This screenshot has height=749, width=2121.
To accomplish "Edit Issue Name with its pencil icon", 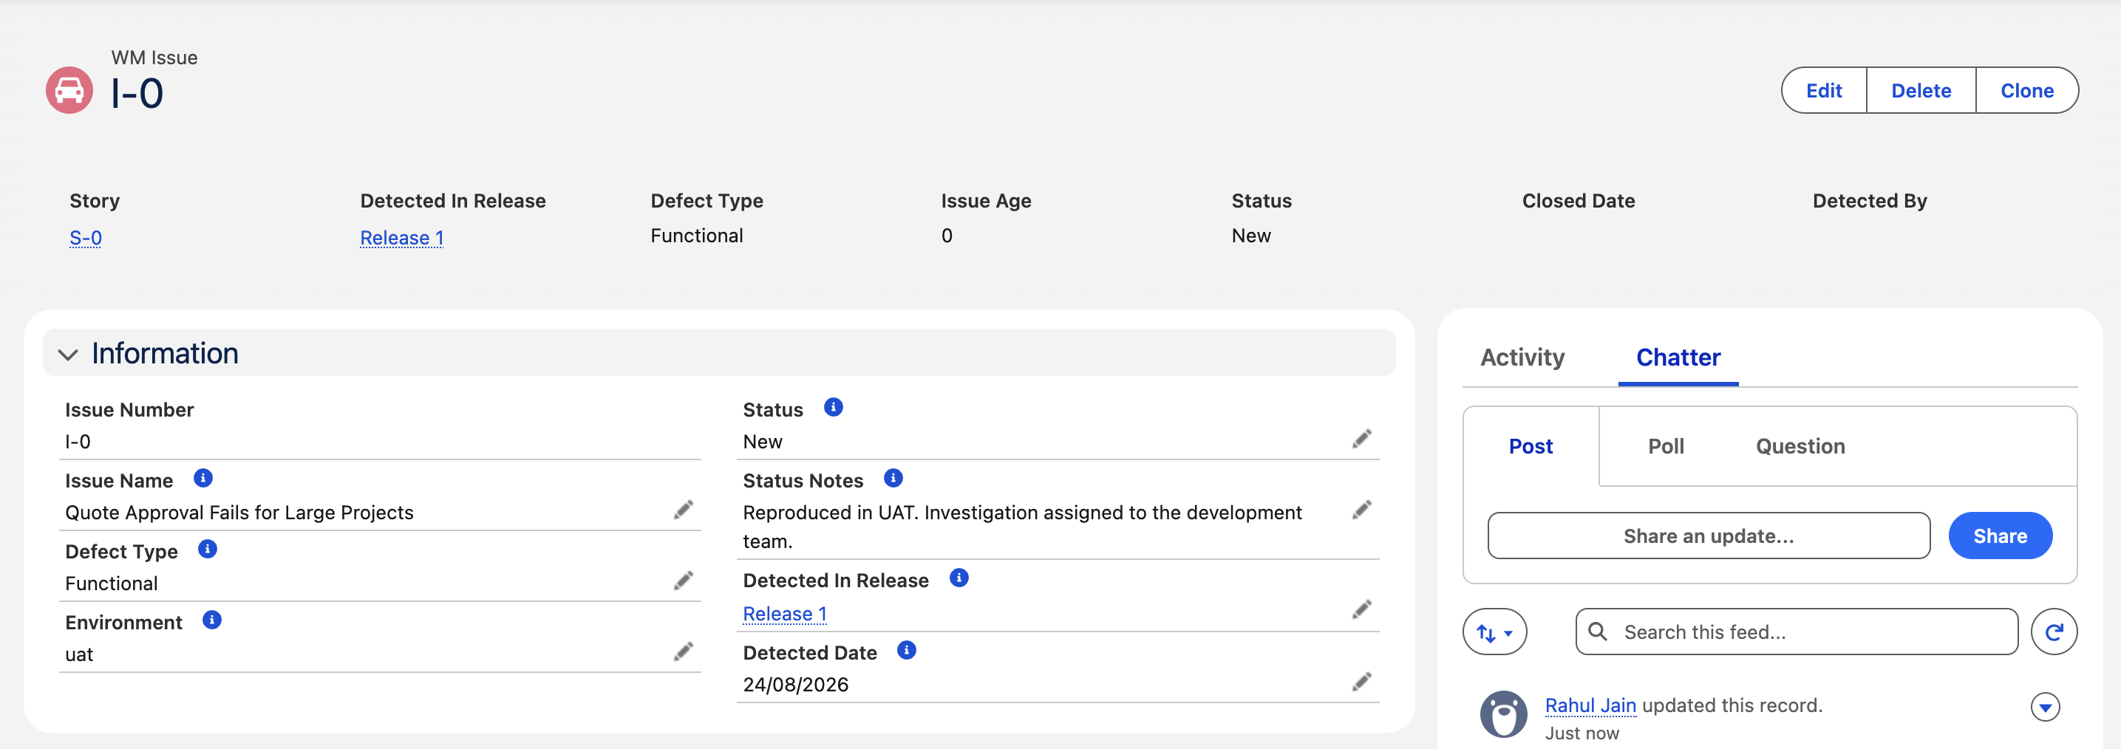I will pos(684,510).
